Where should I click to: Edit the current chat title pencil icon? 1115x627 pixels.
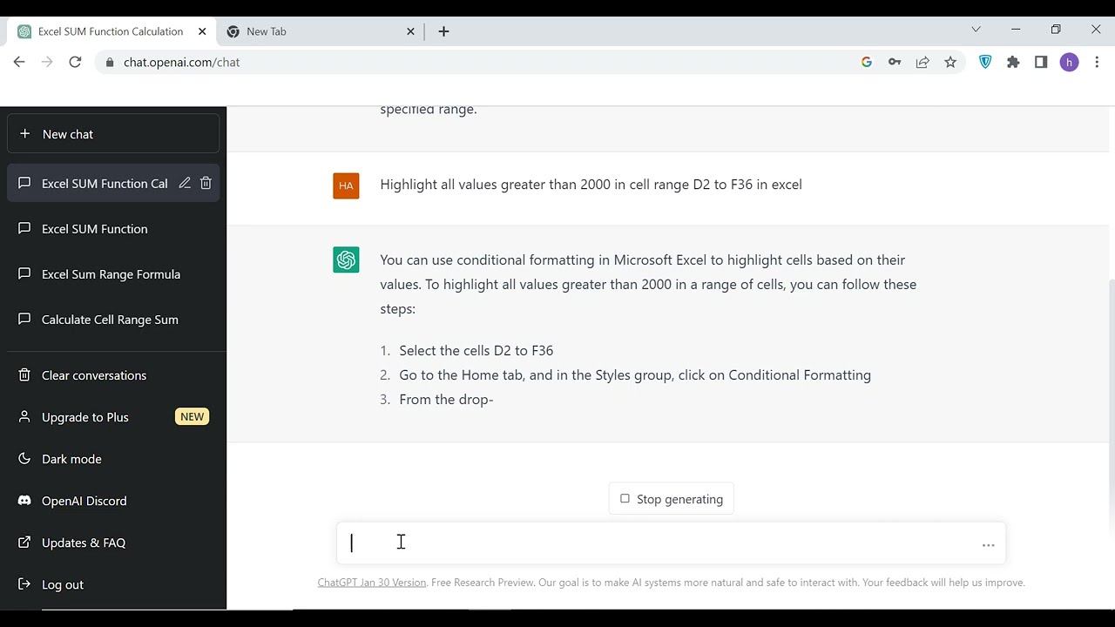pyautogui.click(x=185, y=183)
